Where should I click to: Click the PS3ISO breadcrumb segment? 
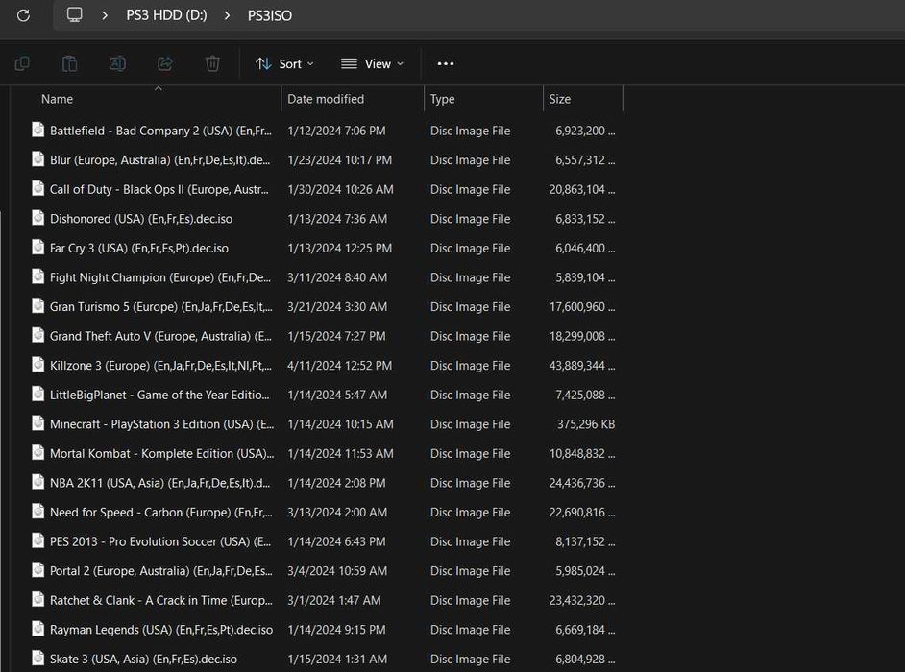pyautogui.click(x=270, y=15)
